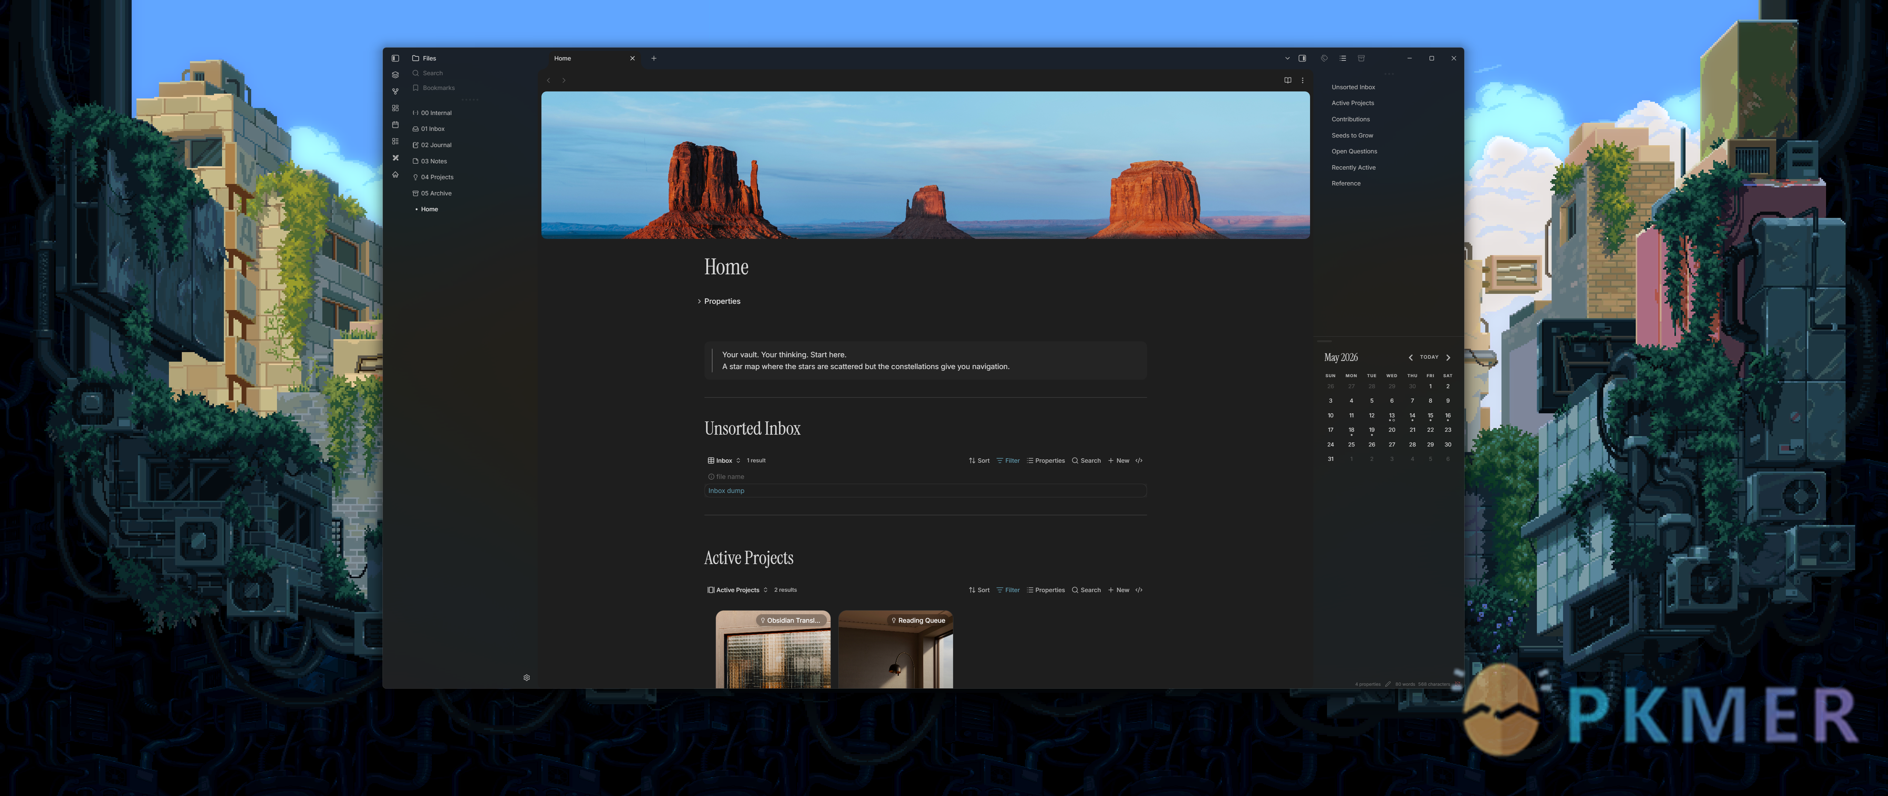Select May 13 in the calendar
The width and height of the screenshot is (1888, 796).
click(x=1392, y=416)
